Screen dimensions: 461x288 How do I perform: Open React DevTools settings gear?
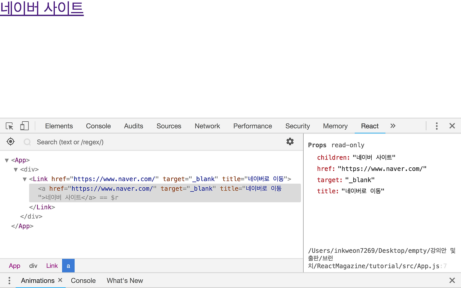(x=290, y=141)
